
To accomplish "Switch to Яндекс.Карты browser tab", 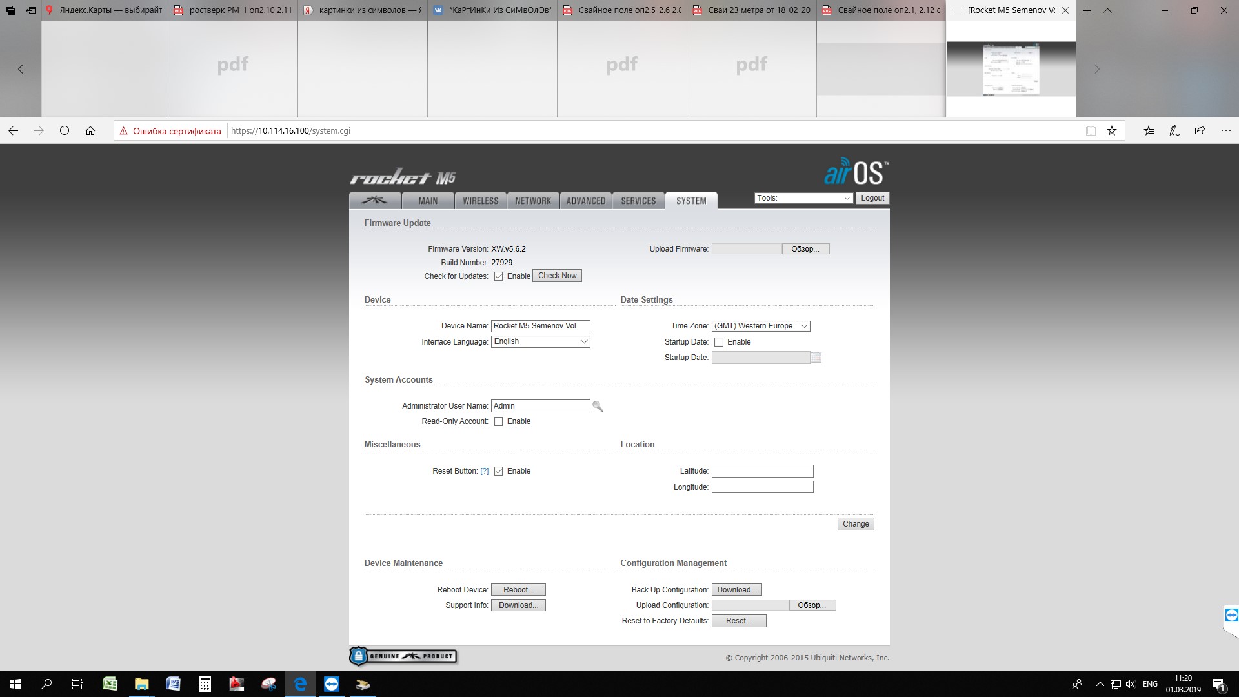I will tap(105, 10).
